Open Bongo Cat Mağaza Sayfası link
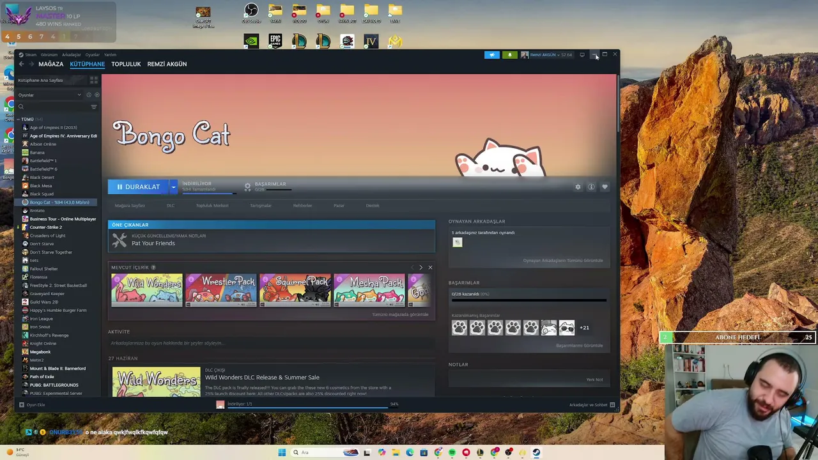The image size is (818, 460). 130,206
